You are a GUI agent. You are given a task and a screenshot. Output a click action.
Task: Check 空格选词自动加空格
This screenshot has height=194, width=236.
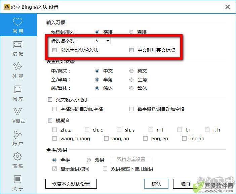[x=54, y=109]
